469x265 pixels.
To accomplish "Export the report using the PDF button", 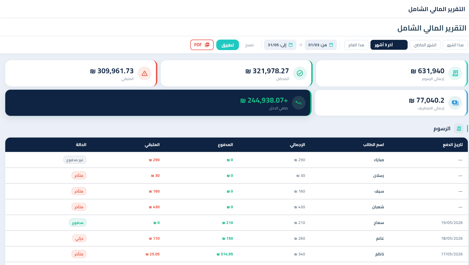I will pyautogui.click(x=202, y=45).
